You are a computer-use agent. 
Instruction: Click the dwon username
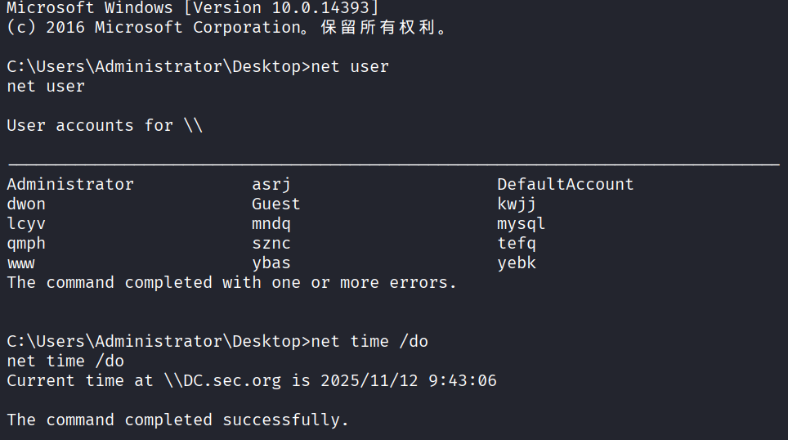(x=26, y=204)
